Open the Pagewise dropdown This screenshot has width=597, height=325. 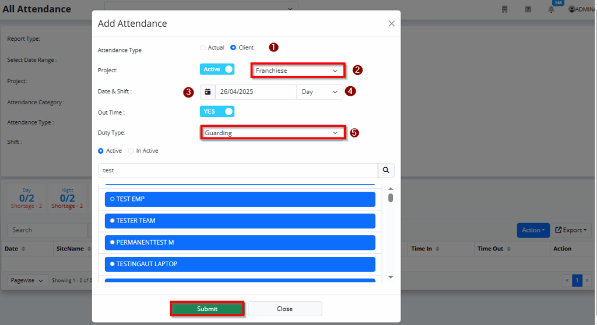point(27,281)
